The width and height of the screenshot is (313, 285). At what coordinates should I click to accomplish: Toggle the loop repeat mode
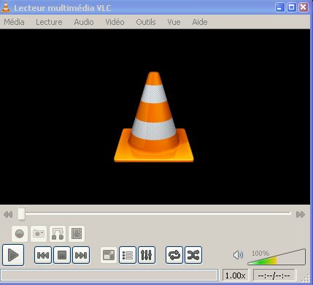click(x=174, y=255)
